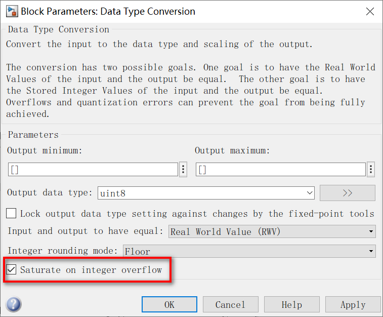Click the Apply button
Screen dimensions: 383x317
point(353,304)
